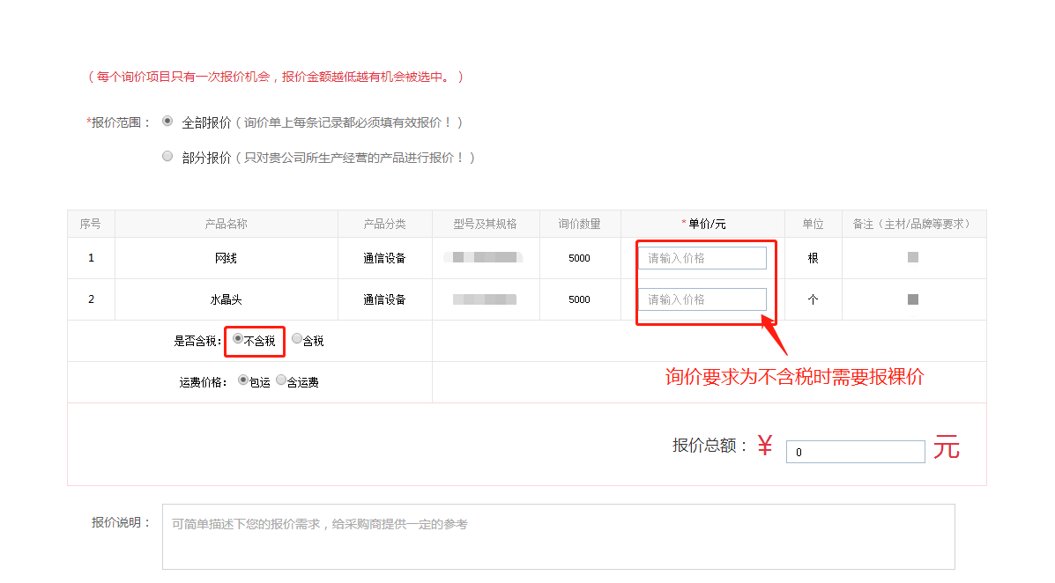1055x583 pixels.
Task: Click the price input for 水晶头
Action: 702,299
